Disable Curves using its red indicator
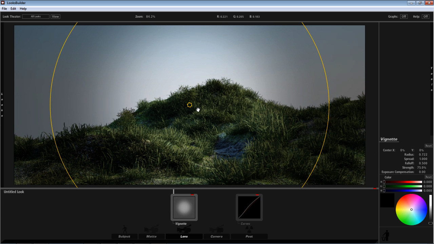 point(257,195)
